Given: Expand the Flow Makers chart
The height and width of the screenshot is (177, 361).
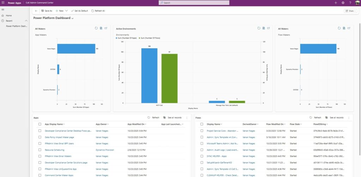Looking at the screenshot, I should (x=349, y=28).
